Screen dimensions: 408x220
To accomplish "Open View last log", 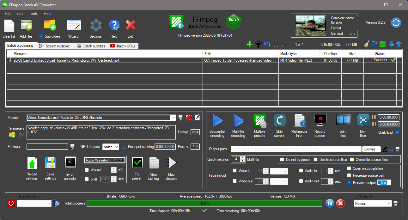I will (x=154, y=163).
